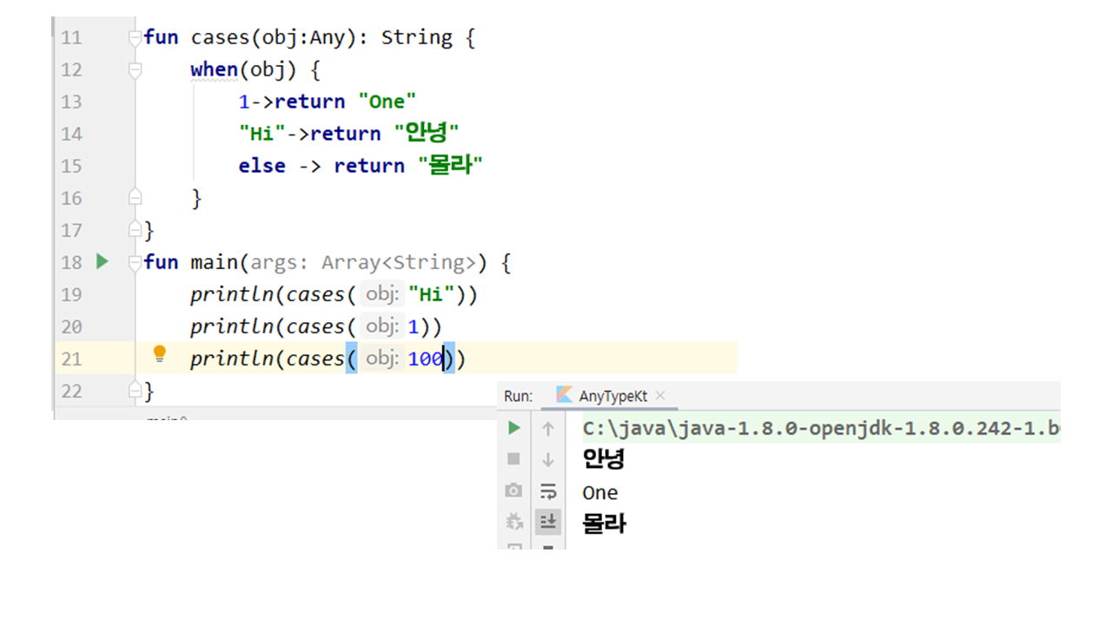Viewport: 1112px width, 625px height.
Task: Place cursor on the value 100 on line 21
Action: coord(424,359)
